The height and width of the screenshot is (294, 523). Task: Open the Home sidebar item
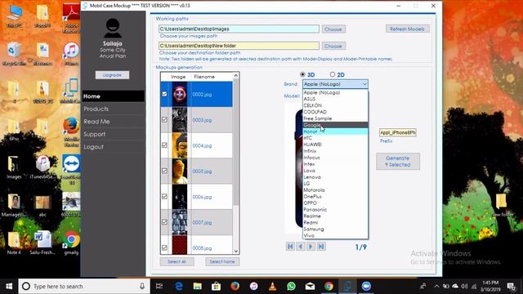[x=114, y=96]
